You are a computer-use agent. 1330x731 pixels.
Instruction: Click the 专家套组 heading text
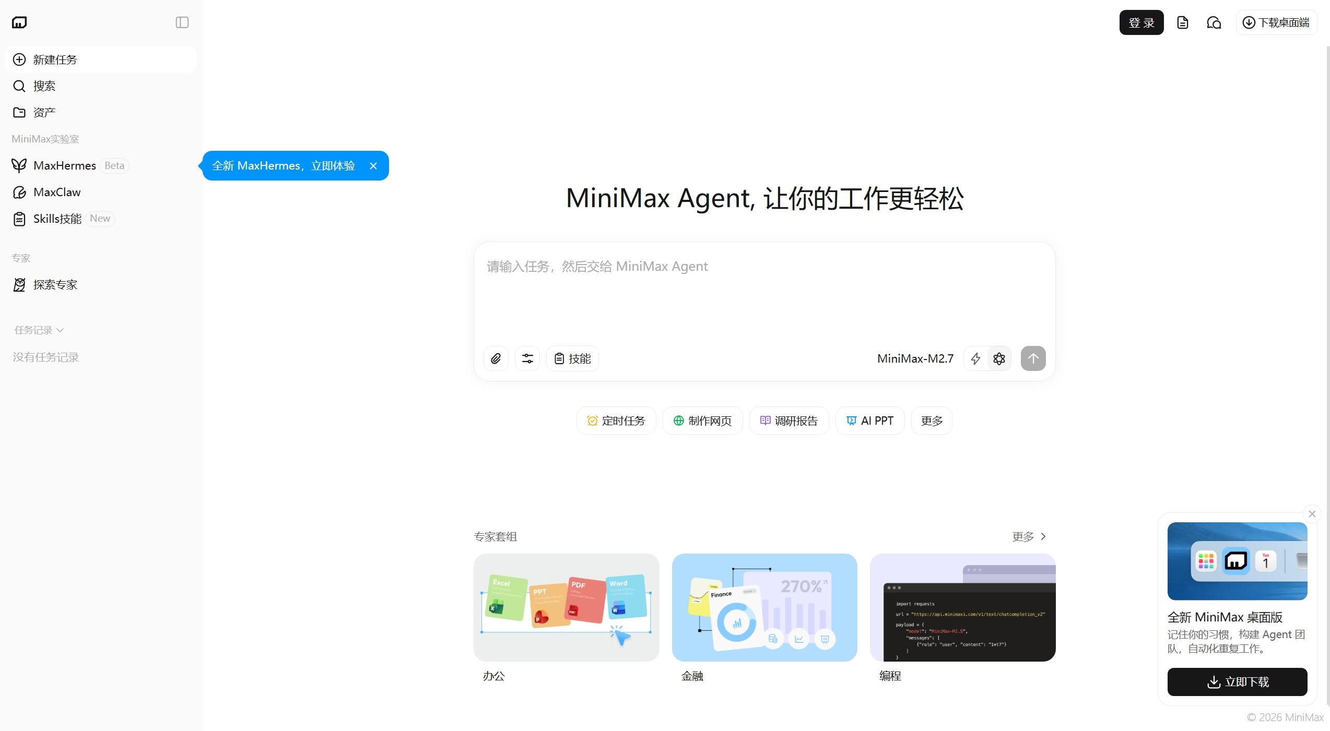[496, 536]
